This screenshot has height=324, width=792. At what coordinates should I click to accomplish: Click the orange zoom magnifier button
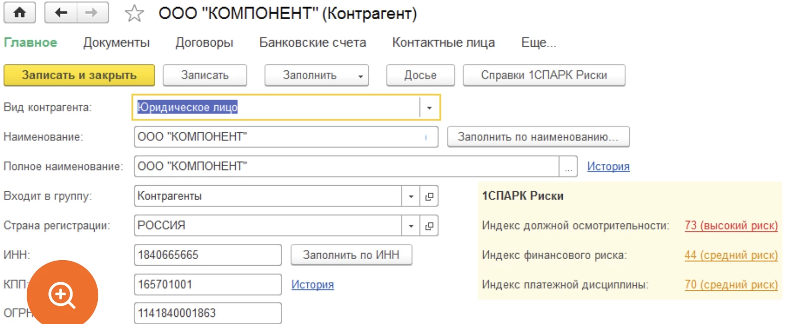(x=62, y=295)
